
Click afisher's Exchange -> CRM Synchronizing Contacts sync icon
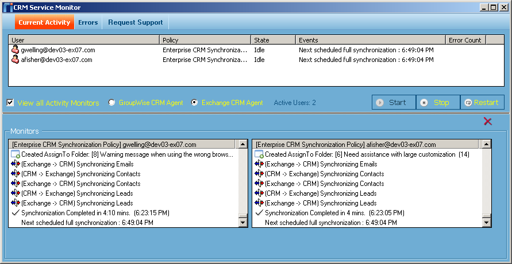(x=259, y=184)
